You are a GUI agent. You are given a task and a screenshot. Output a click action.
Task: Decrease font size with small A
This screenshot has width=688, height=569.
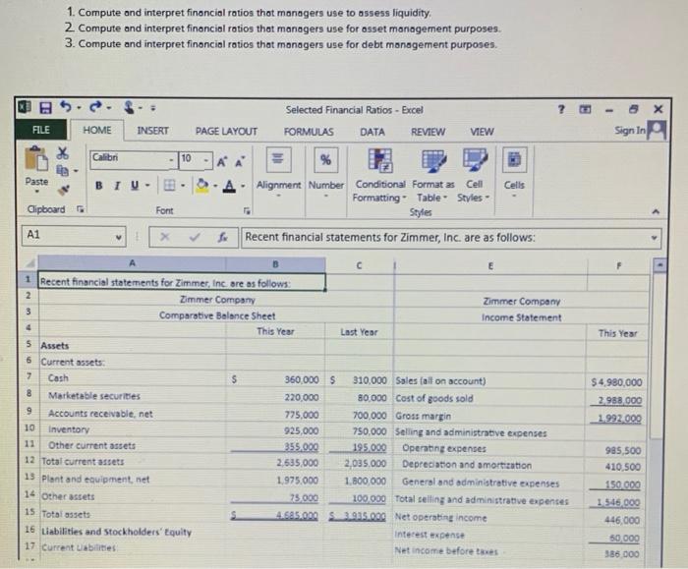click(x=240, y=162)
